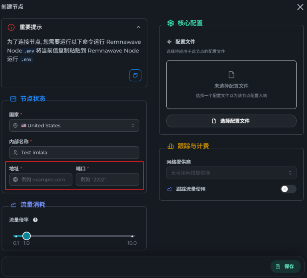
Task: Click the traffic multiplier slider handle
Action: (26, 236)
